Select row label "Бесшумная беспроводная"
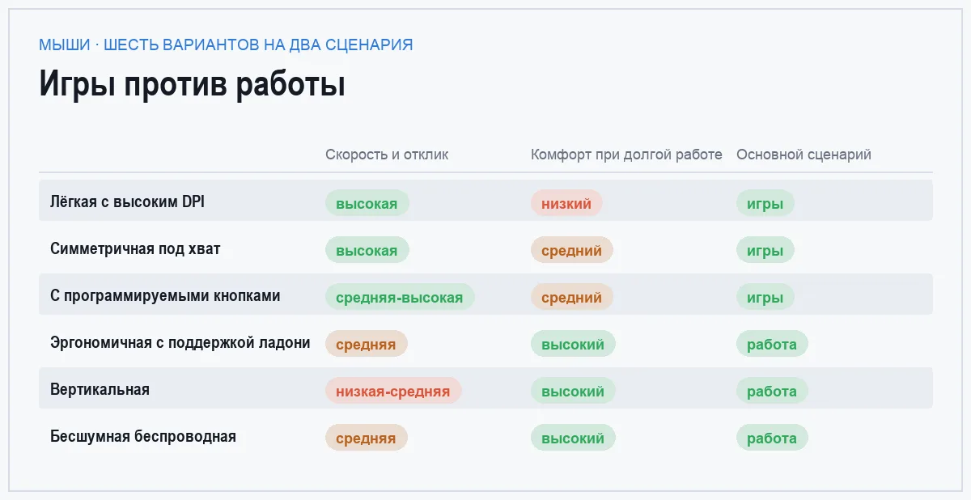971x500 pixels. point(143,437)
